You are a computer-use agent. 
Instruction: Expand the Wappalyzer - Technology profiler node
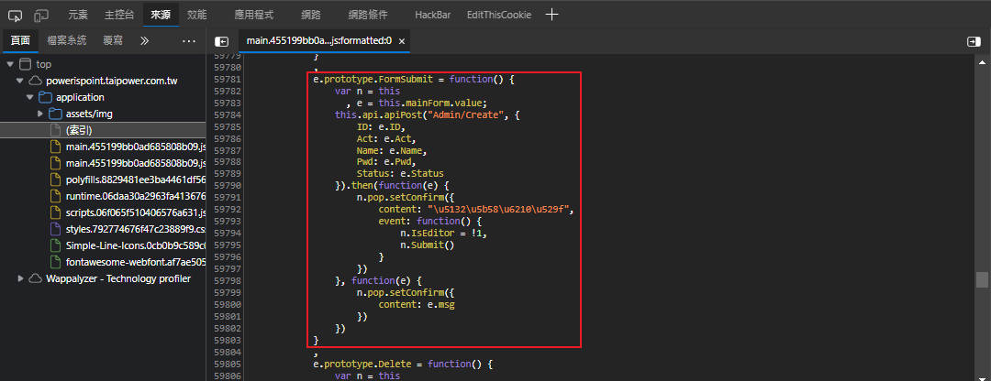20,278
